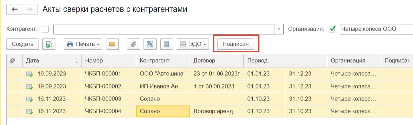Screen dimensions: 413x125
Task: Go forward with the right arrow button
Action: tap(30, 9)
